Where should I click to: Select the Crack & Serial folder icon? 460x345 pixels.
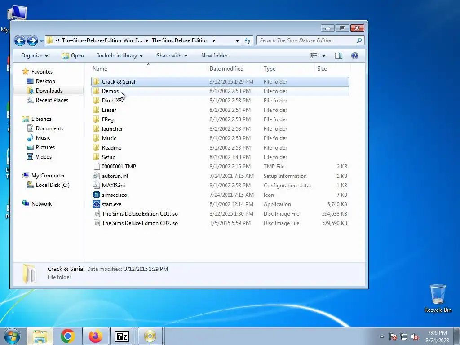point(96,82)
